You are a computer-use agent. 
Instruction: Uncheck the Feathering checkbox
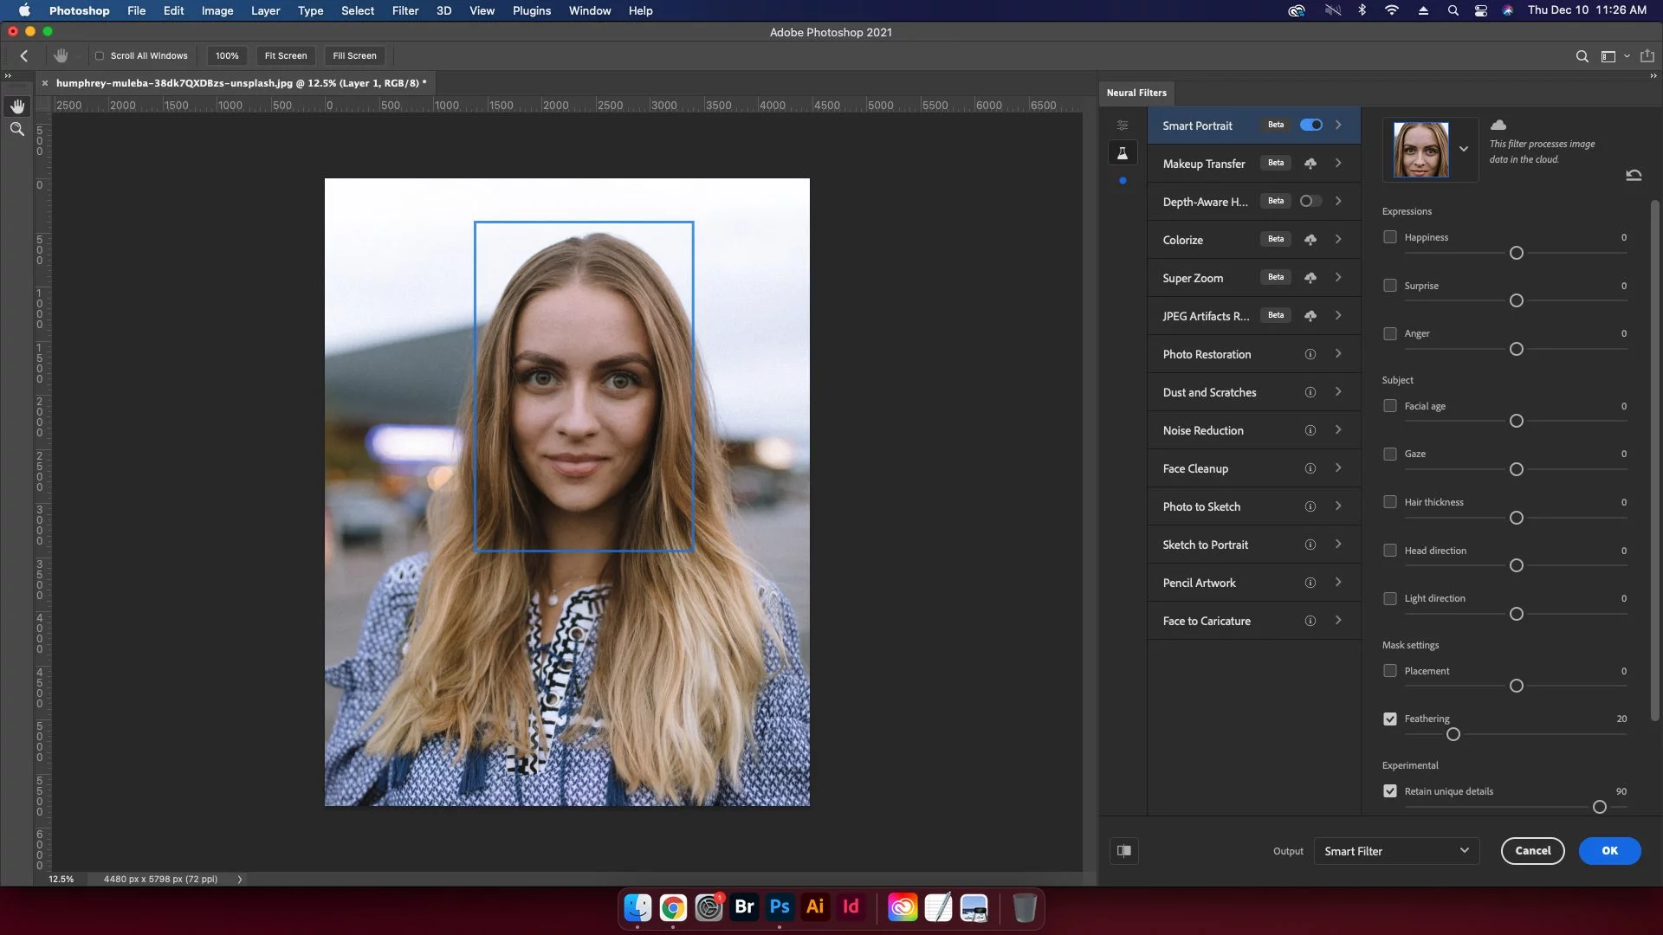[x=1390, y=719]
